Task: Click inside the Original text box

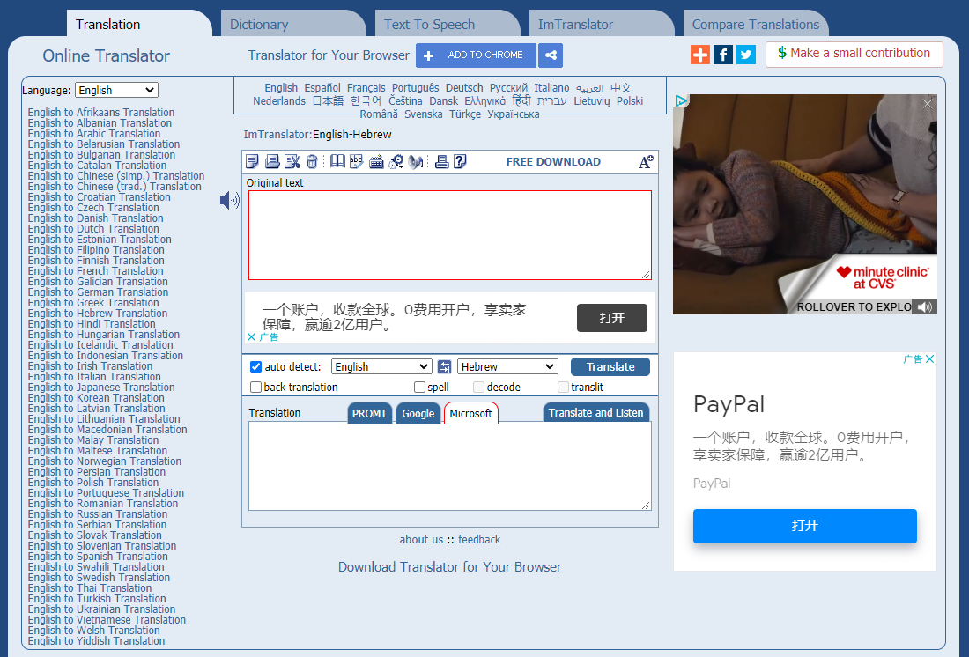Action: pyautogui.click(x=450, y=235)
